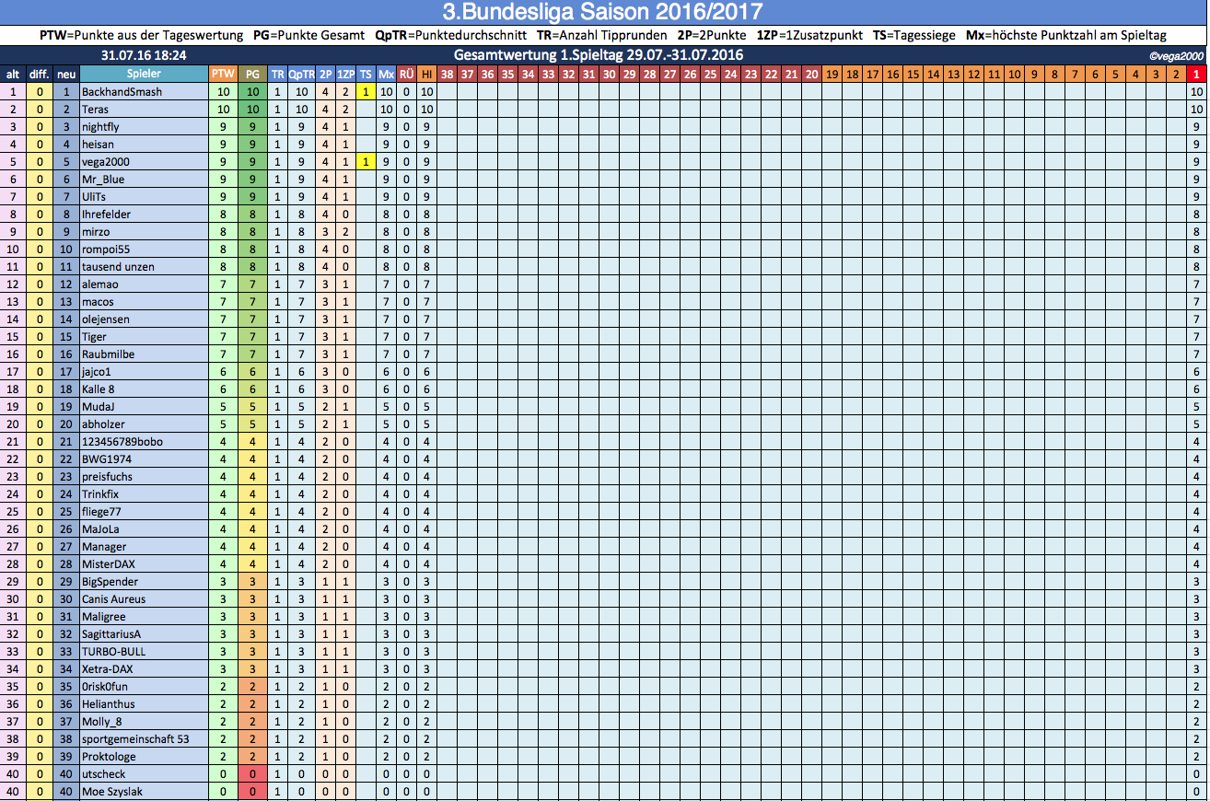Click the 'PG' column header
This screenshot has width=1210, height=801.
click(252, 74)
